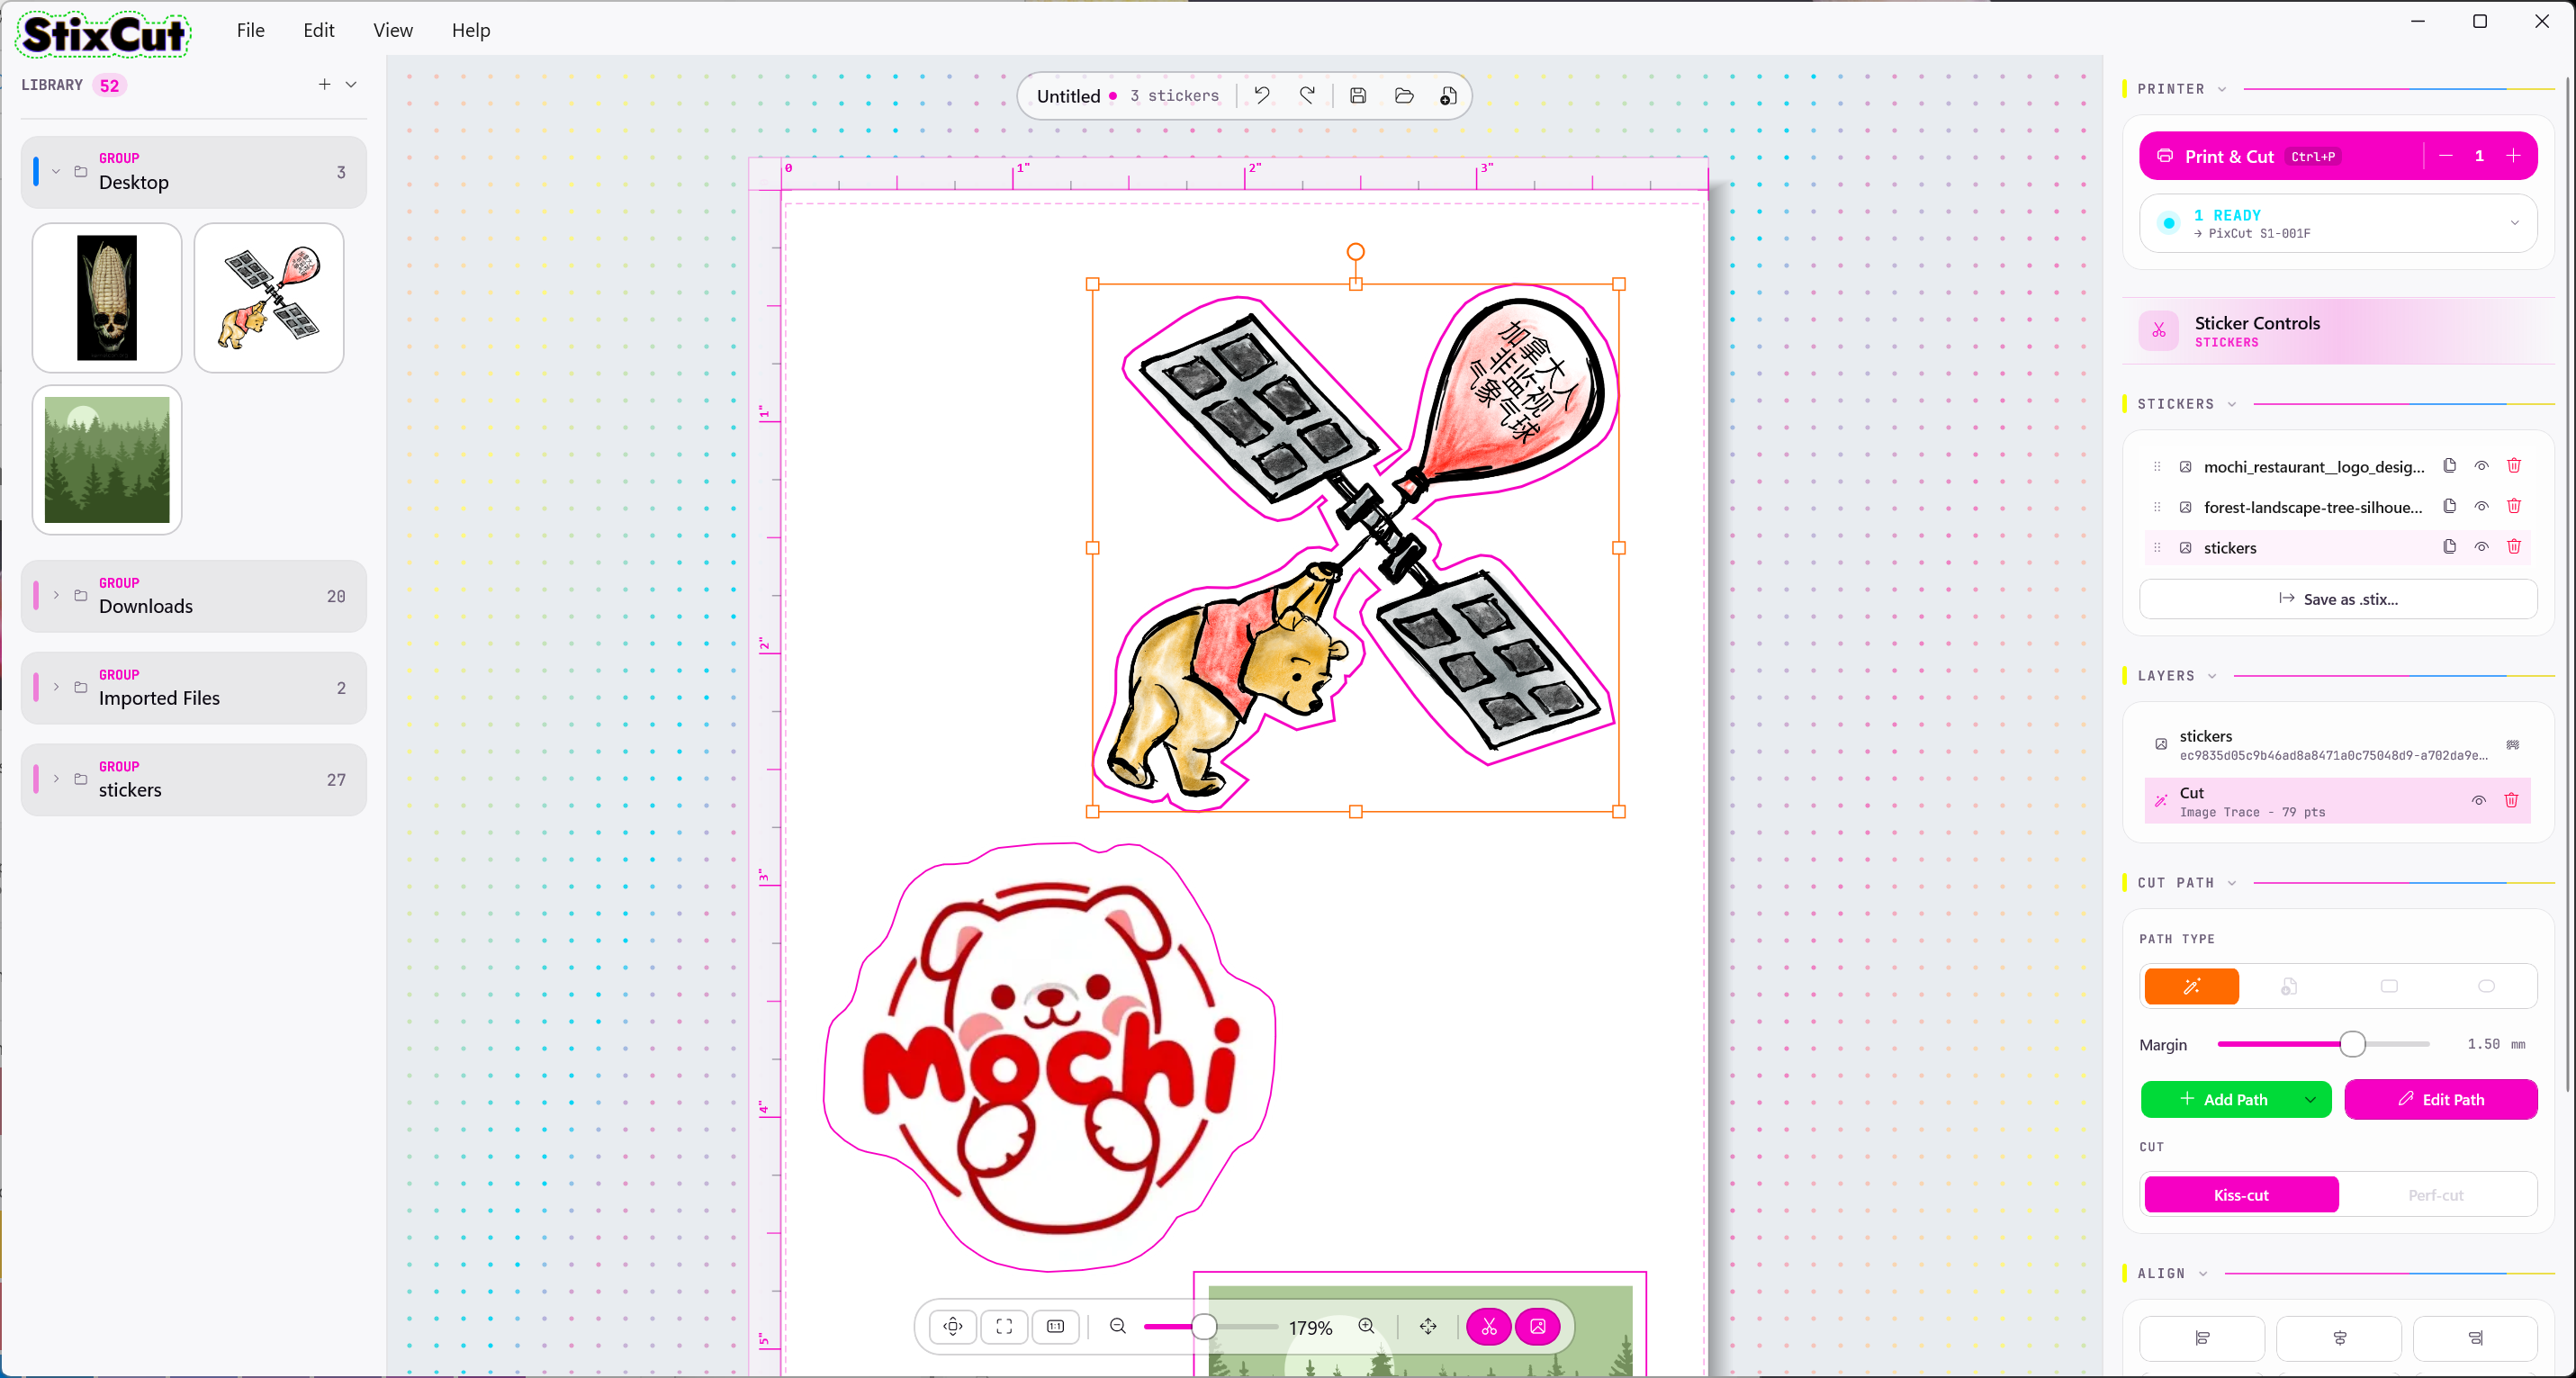Select the magic wand image trace path type
This screenshot has height=1378, width=2576.
point(2191,986)
